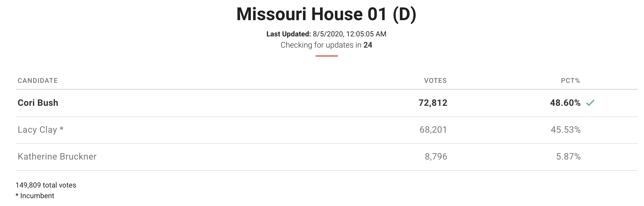Click the 48.60% percentage value
This screenshot has width=644, height=206.
[565, 103]
